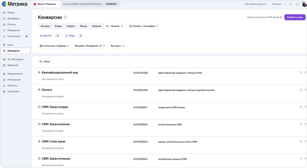The image size is (307, 168).
Task: Open goal CRM: Заказ отменен
Action: [56, 159]
